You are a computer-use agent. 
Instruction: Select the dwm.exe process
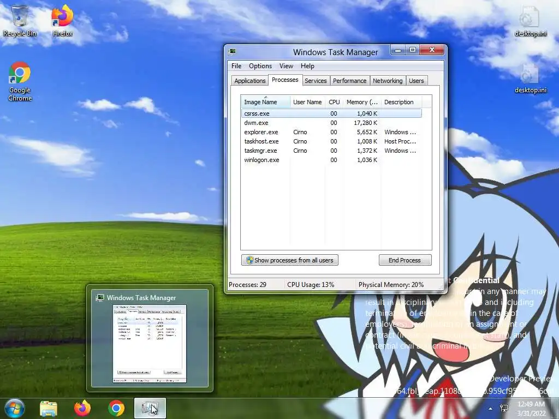331,123
